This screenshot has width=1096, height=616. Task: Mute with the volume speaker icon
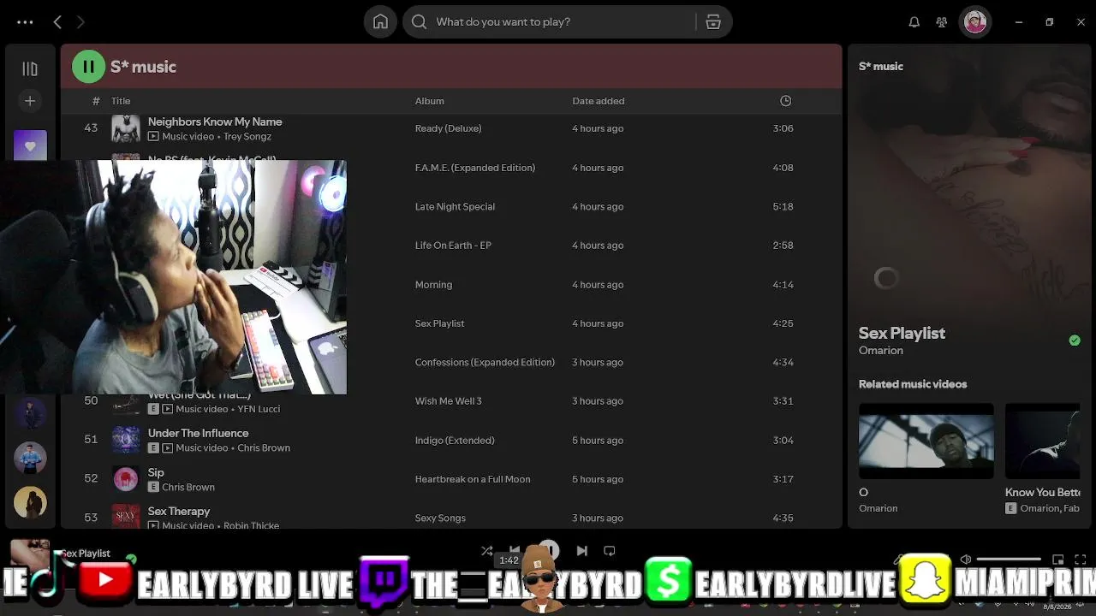(966, 560)
